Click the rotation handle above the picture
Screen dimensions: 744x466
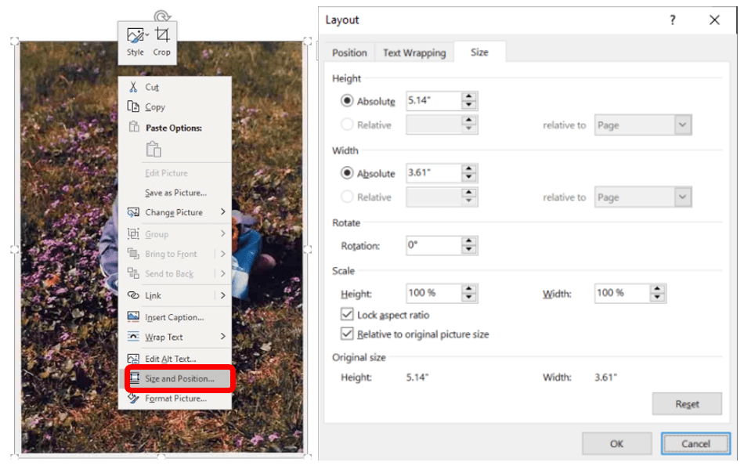(x=161, y=16)
